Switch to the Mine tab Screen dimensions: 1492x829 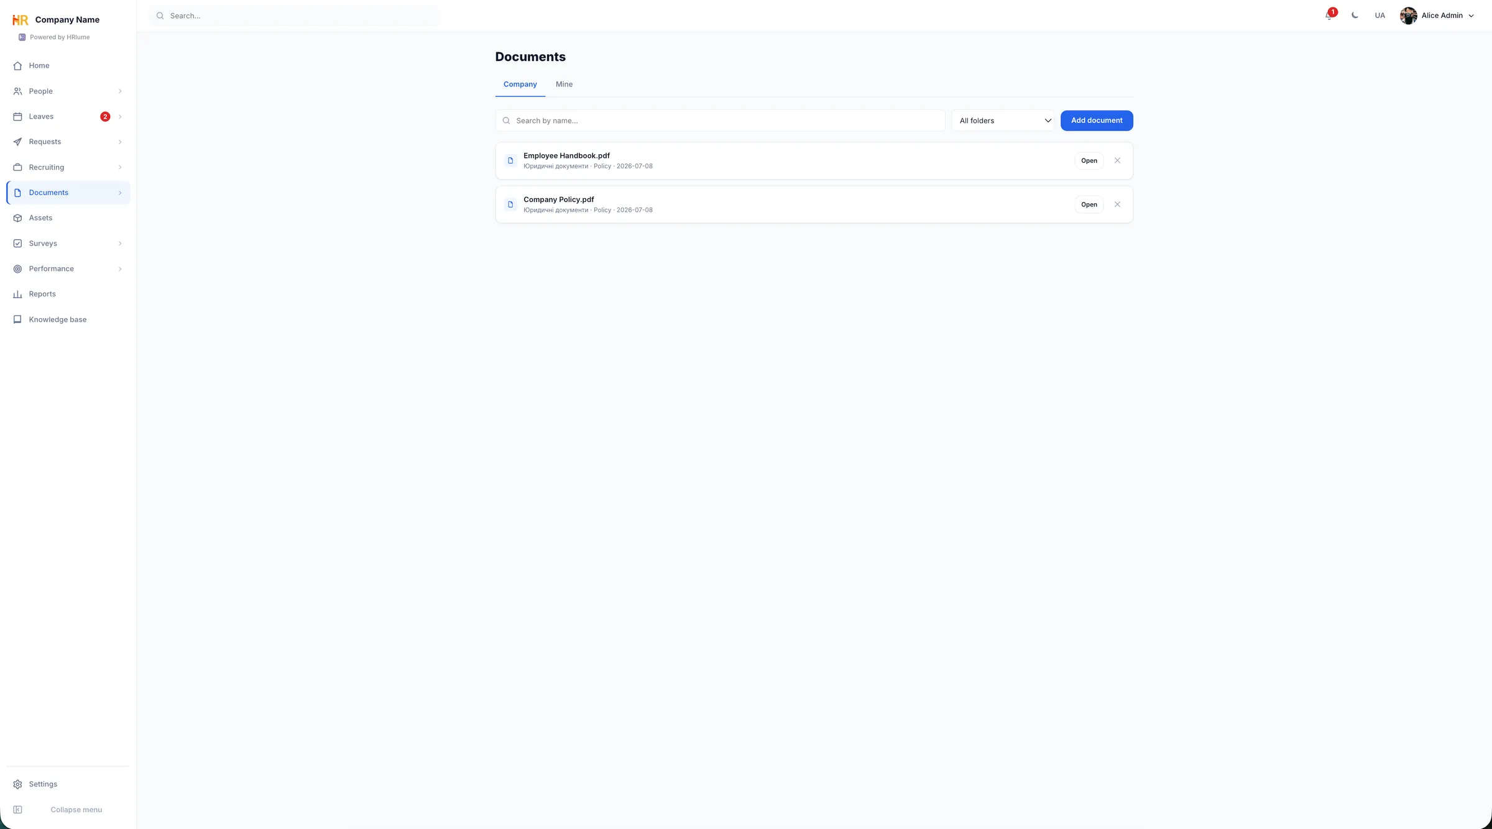(564, 85)
